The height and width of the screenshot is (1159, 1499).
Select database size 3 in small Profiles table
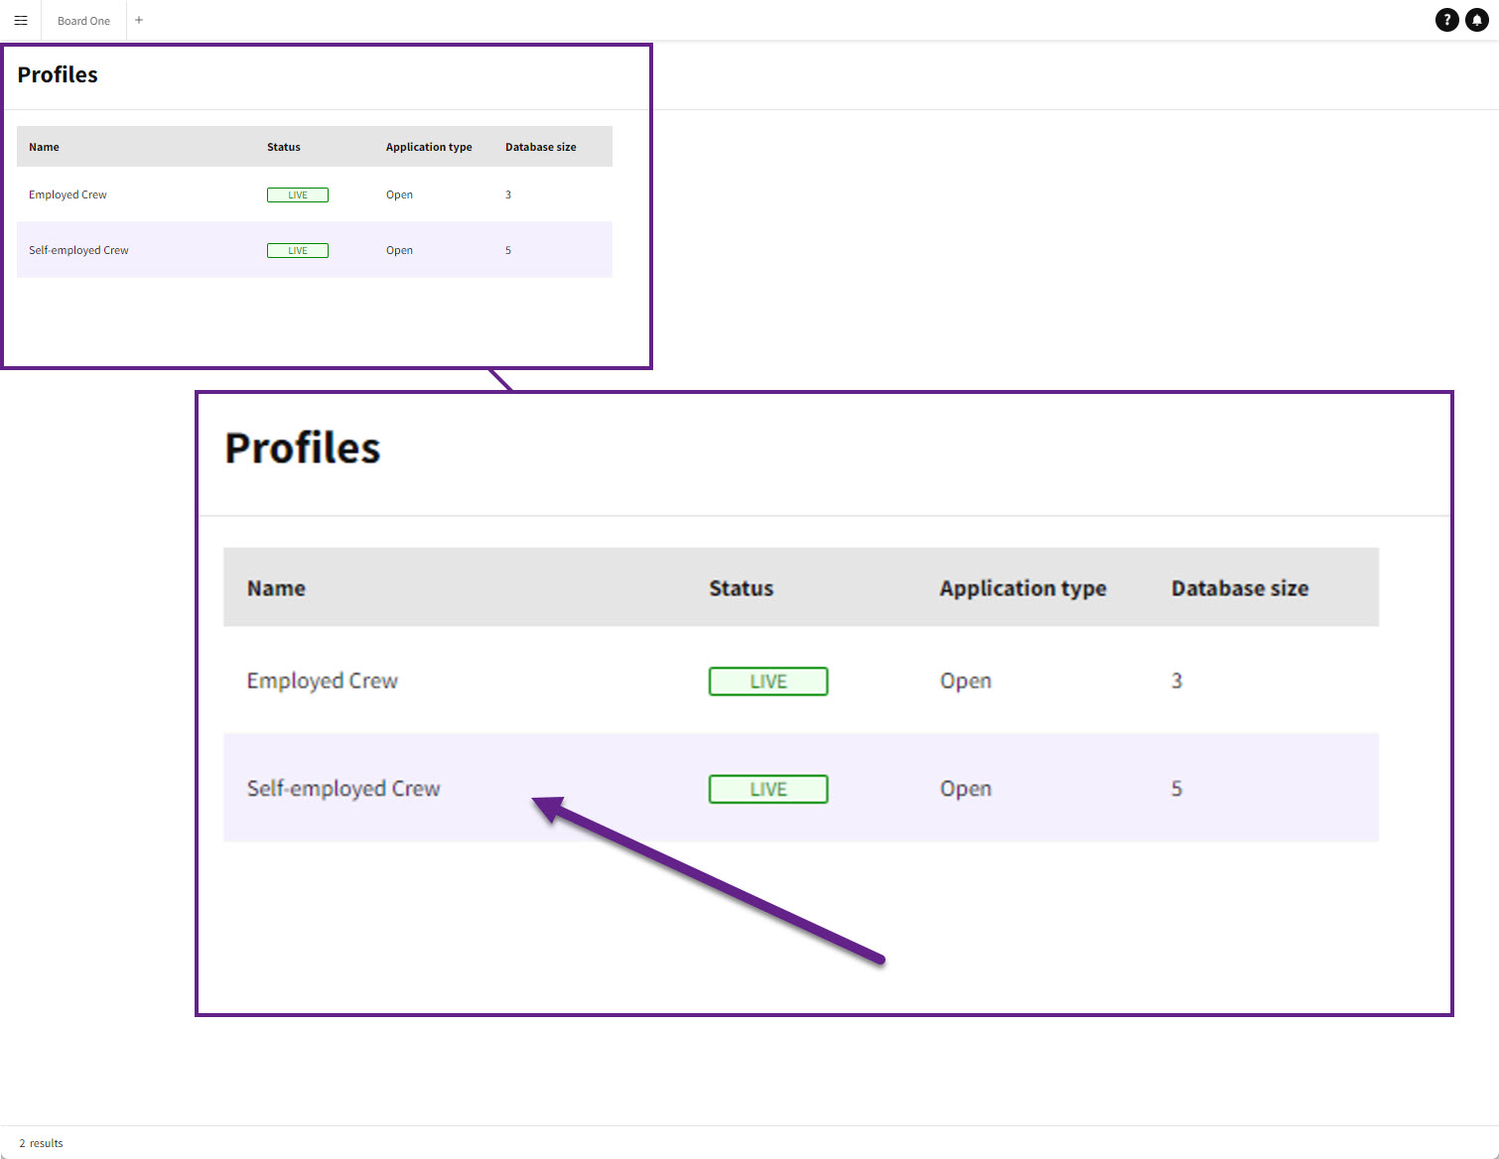(x=508, y=194)
